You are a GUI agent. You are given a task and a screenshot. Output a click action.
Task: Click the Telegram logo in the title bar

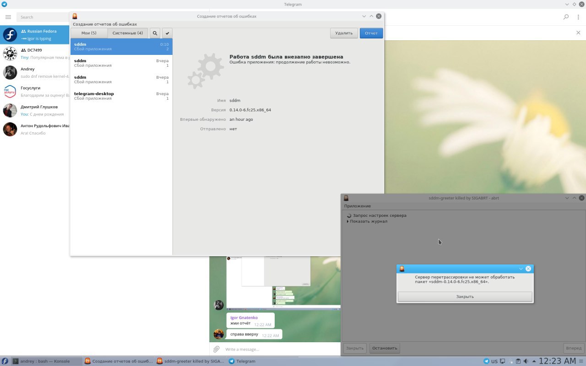4,4
